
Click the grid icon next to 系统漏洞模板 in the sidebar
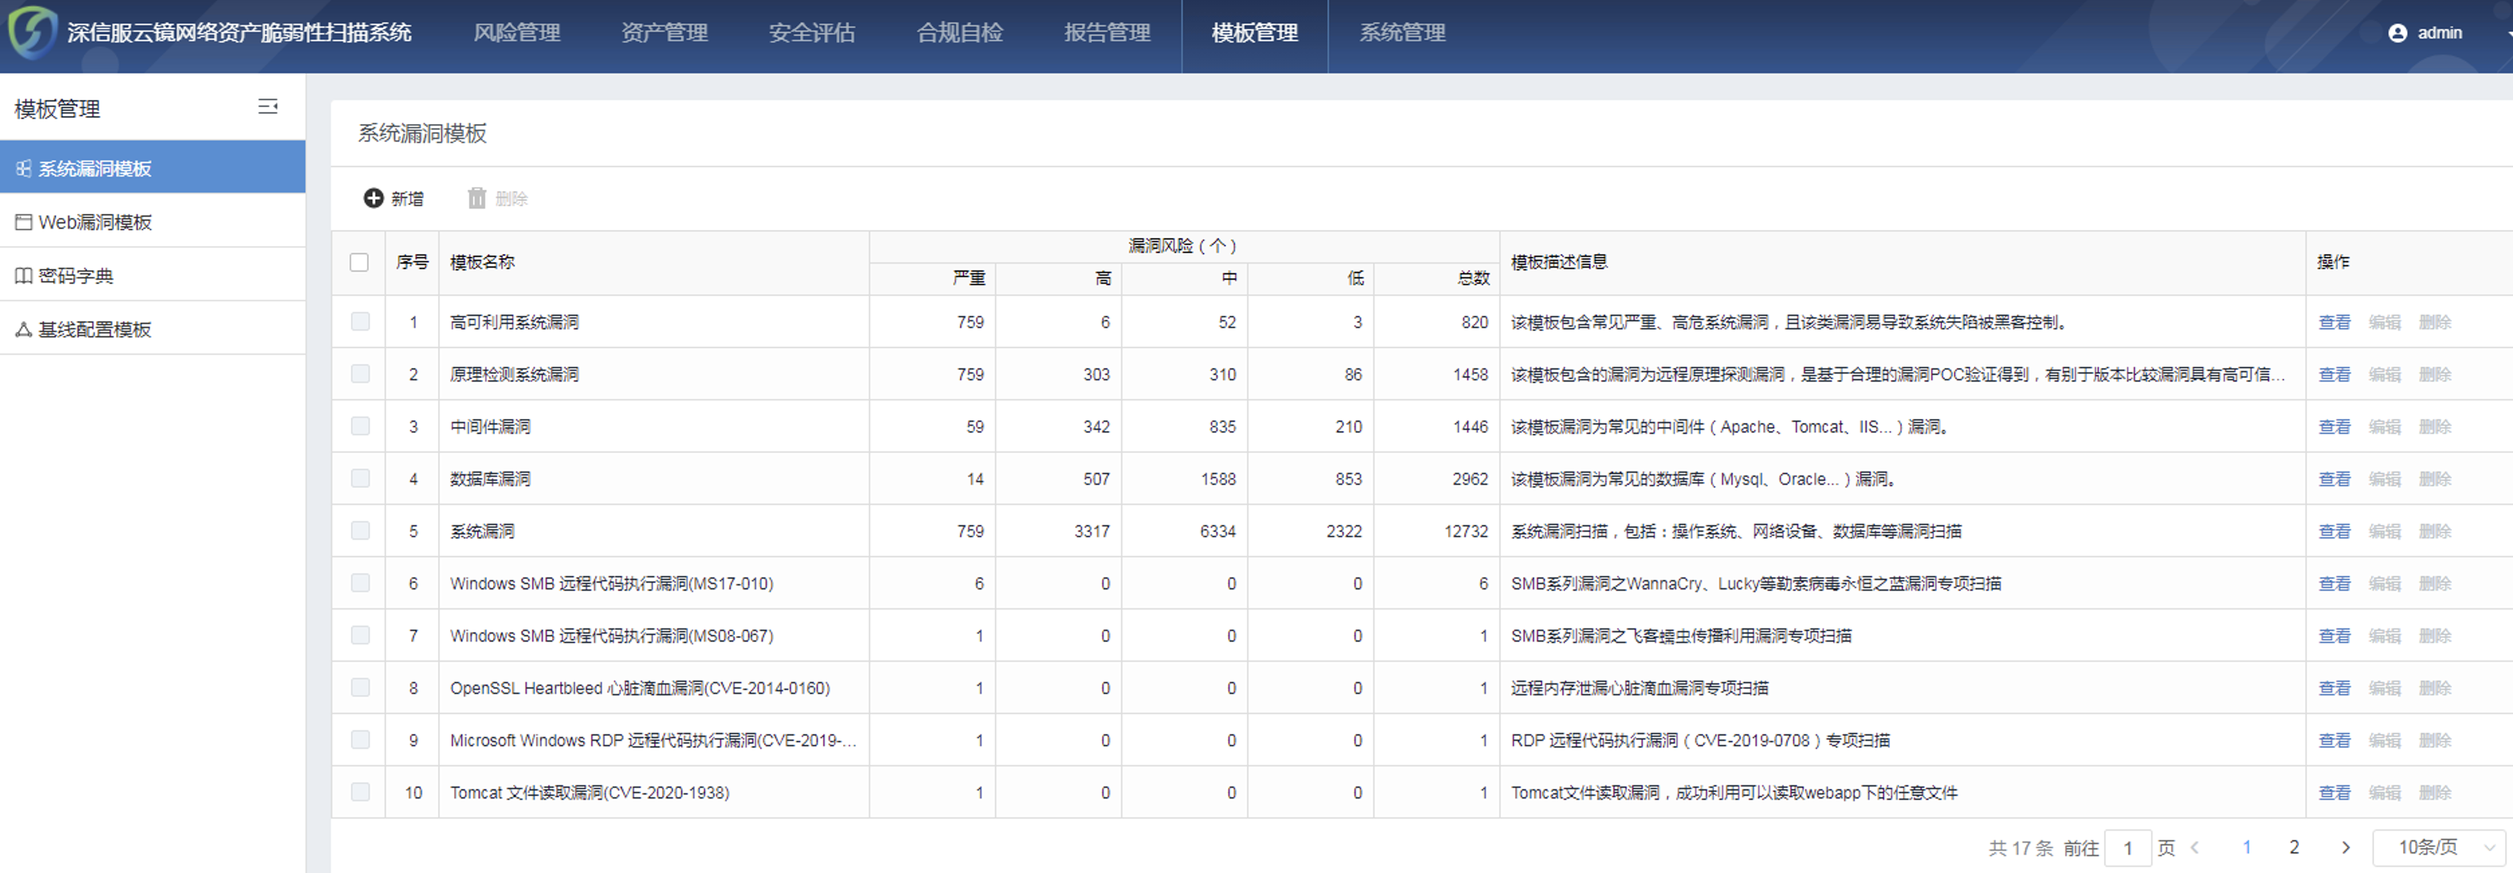click(x=23, y=169)
